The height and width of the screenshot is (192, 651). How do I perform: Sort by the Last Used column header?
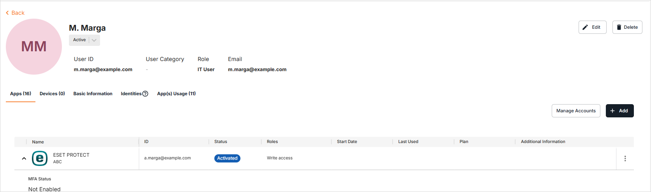coord(408,142)
